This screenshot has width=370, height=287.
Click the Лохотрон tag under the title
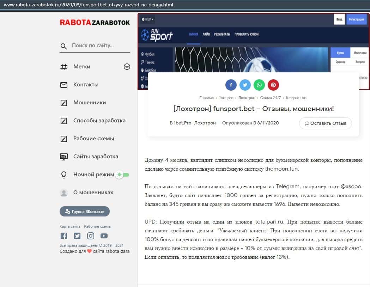pyautogui.click(x=205, y=123)
